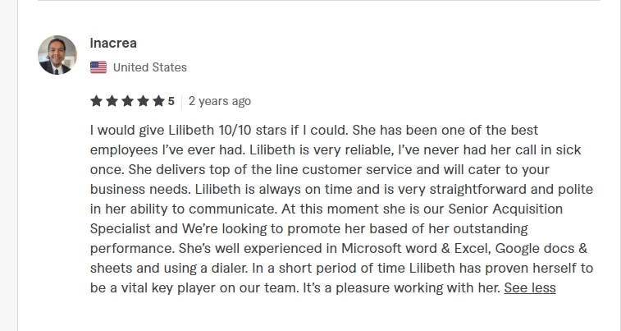Click the line starting 'business needs. Lilibeth'
The height and width of the screenshot is (331, 621).
[341, 189]
